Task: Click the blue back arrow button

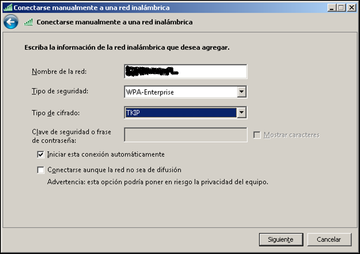Action: coord(11,22)
